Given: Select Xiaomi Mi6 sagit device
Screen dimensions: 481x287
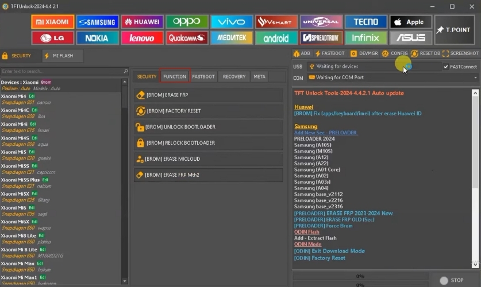Looking at the screenshot, I should [61, 211].
